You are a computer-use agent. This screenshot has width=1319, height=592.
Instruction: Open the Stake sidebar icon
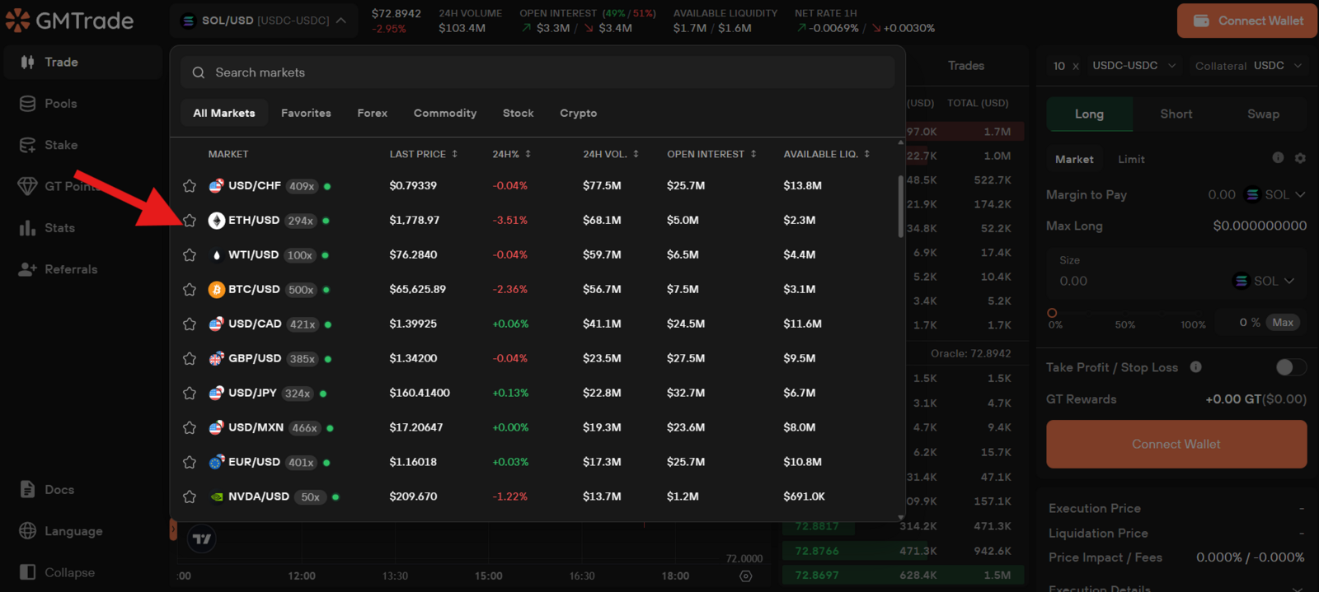pyautogui.click(x=27, y=145)
